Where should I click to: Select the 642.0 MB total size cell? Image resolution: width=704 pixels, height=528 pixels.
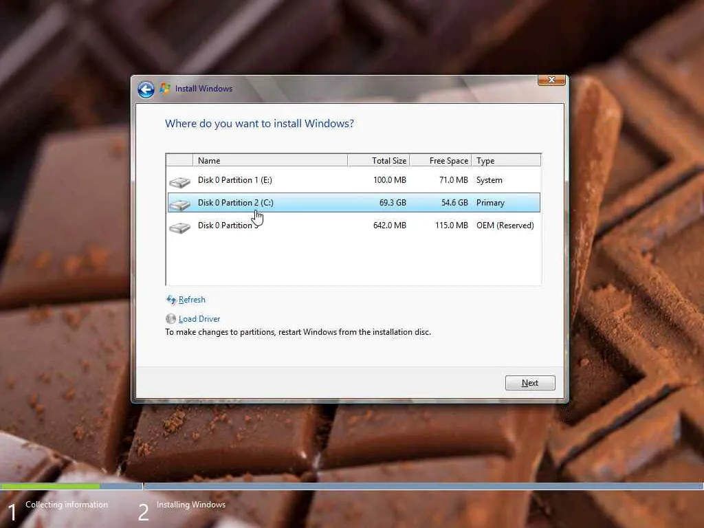(390, 225)
